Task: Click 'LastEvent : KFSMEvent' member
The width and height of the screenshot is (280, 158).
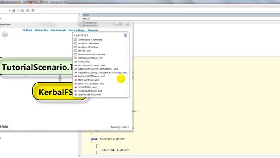Action: click(88, 43)
